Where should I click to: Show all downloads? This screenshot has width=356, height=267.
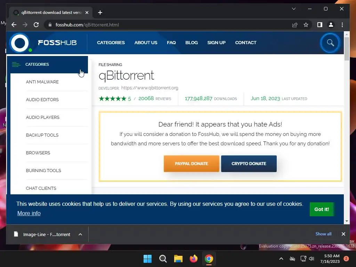tap(323, 234)
